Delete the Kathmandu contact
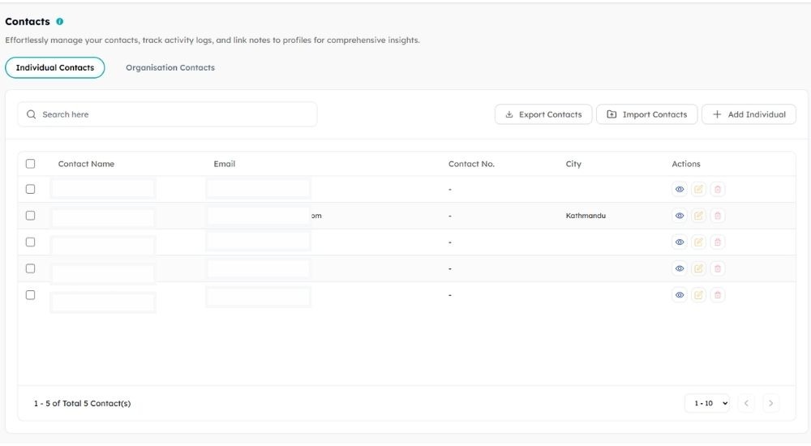Viewport: 811px width, 446px height. [x=718, y=216]
